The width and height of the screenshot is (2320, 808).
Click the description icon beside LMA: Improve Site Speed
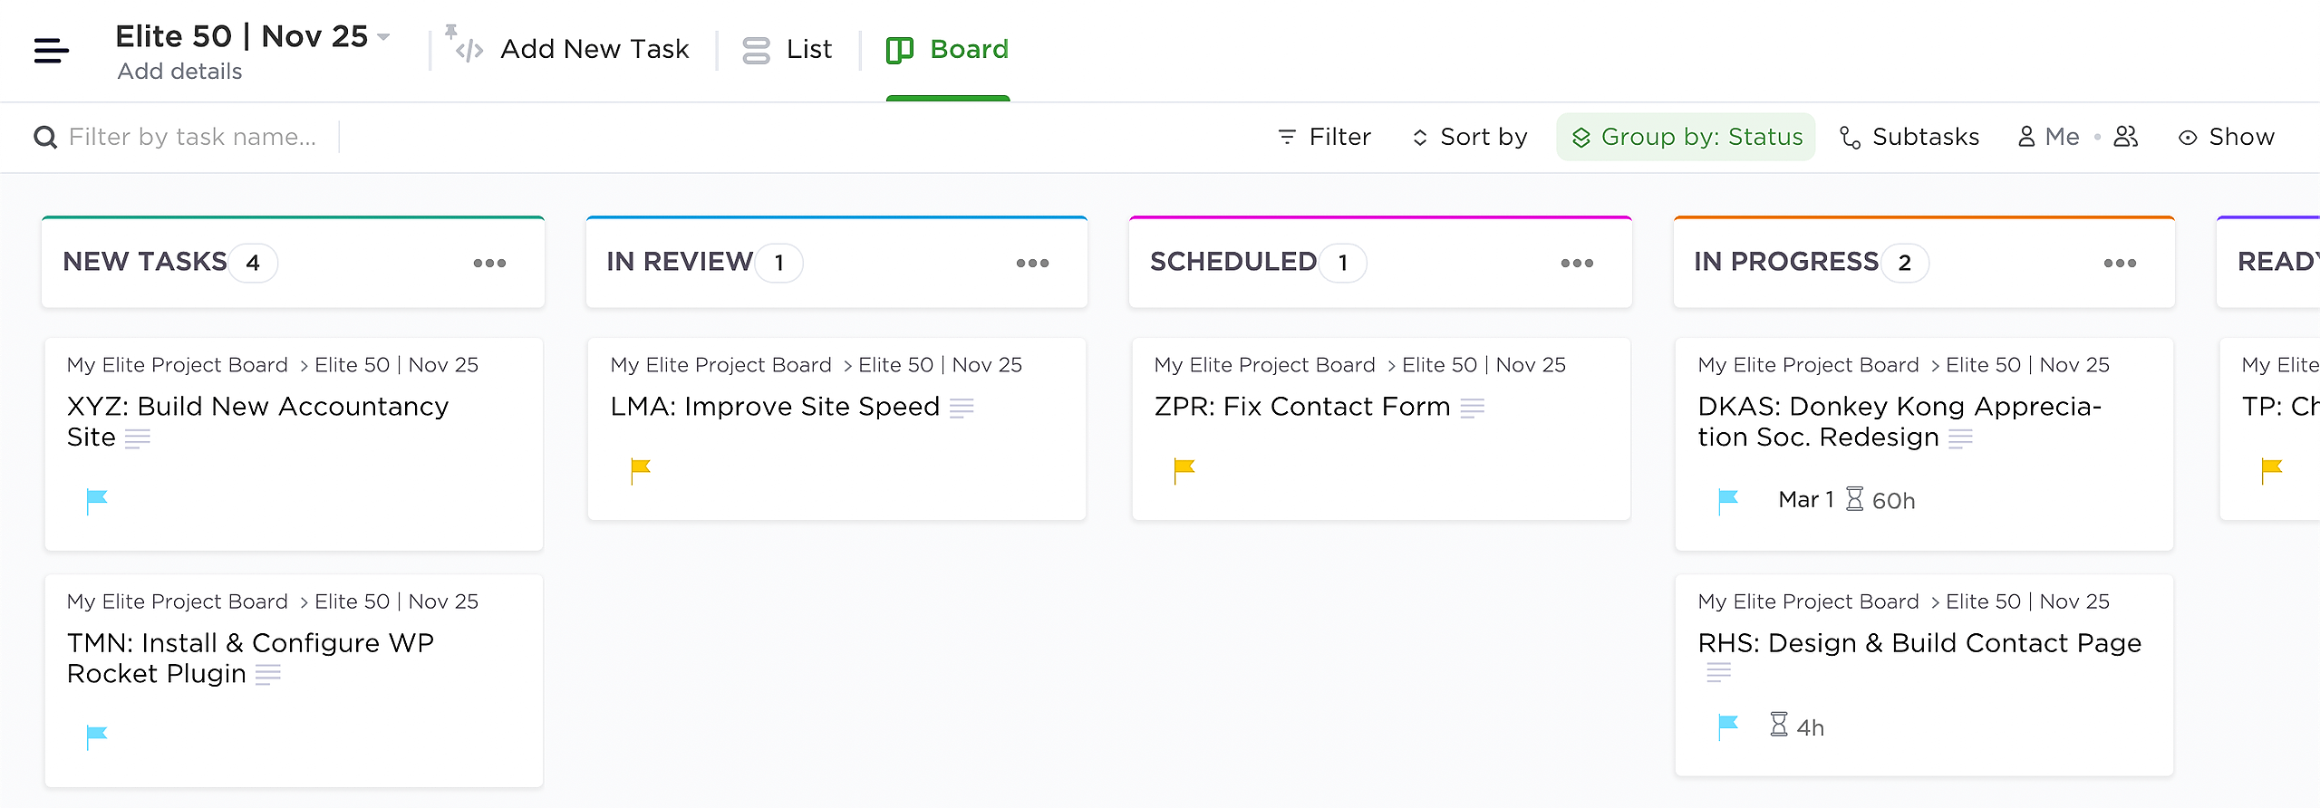pyautogui.click(x=962, y=409)
